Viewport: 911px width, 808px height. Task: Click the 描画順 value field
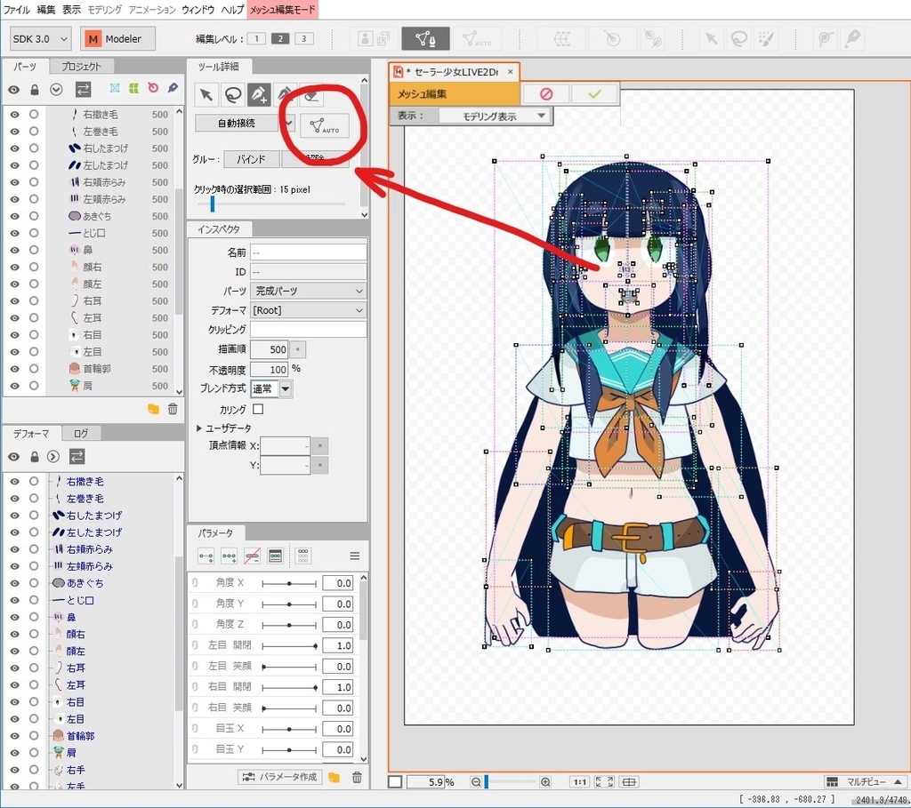tap(270, 349)
